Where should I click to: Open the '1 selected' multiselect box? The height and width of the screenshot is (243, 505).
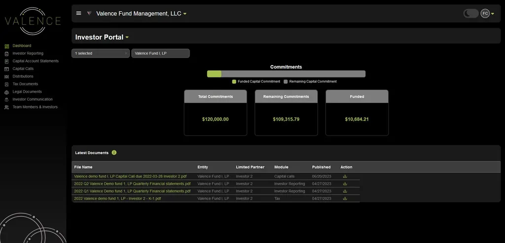pyautogui.click(x=98, y=53)
